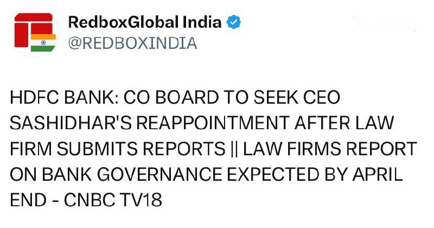The height and width of the screenshot is (228, 434).
Task: Open the RedboxGlobal India display name
Action: tap(145, 23)
